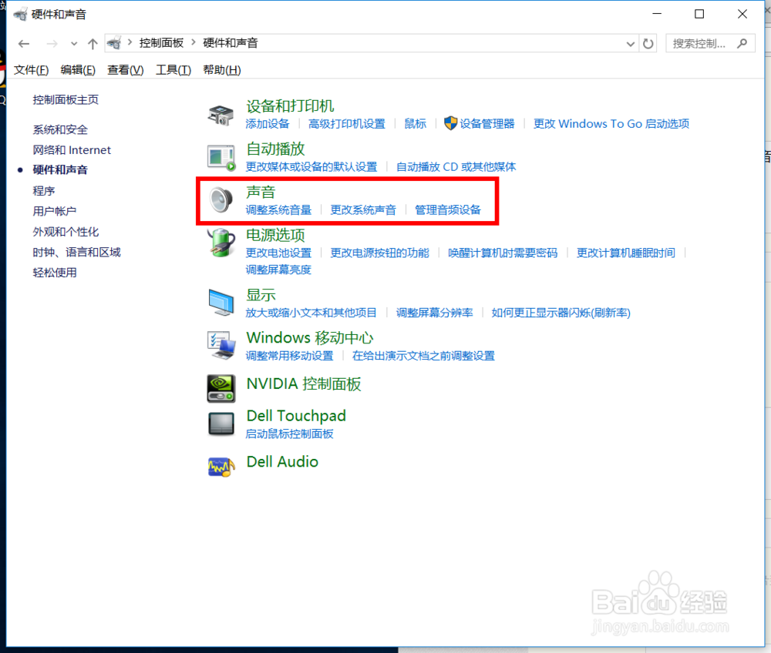
Task: Open 时钟、语言和区域 in the sidebar
Action: [76, 253]
